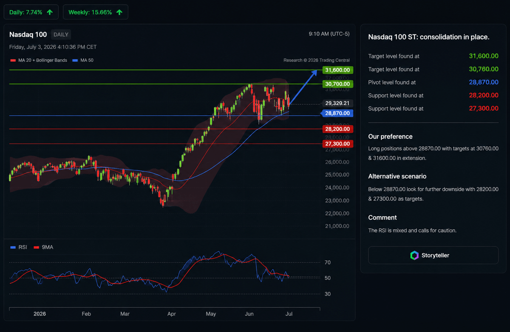The width and height of the screenshot is (510, 332).
Task: Click the 30,700.00 green target price label
Action: click(337, 84)
